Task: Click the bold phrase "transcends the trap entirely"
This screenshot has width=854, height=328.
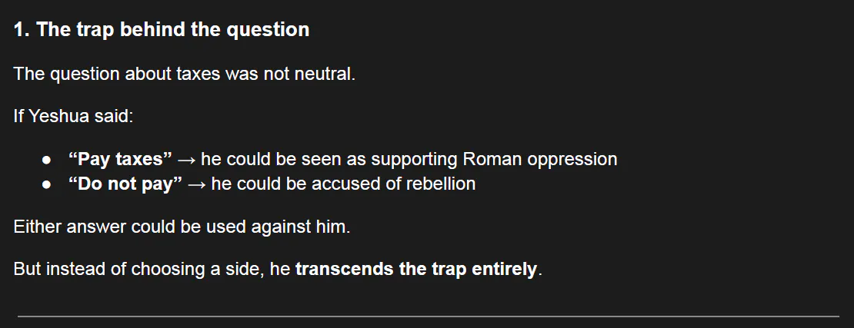Action: click(x=415, y=270)
